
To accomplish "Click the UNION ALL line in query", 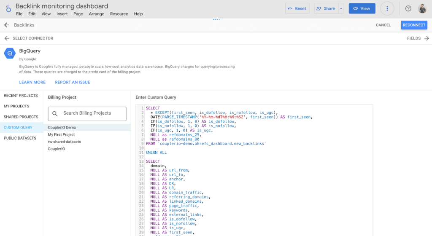I will point(156,153).
